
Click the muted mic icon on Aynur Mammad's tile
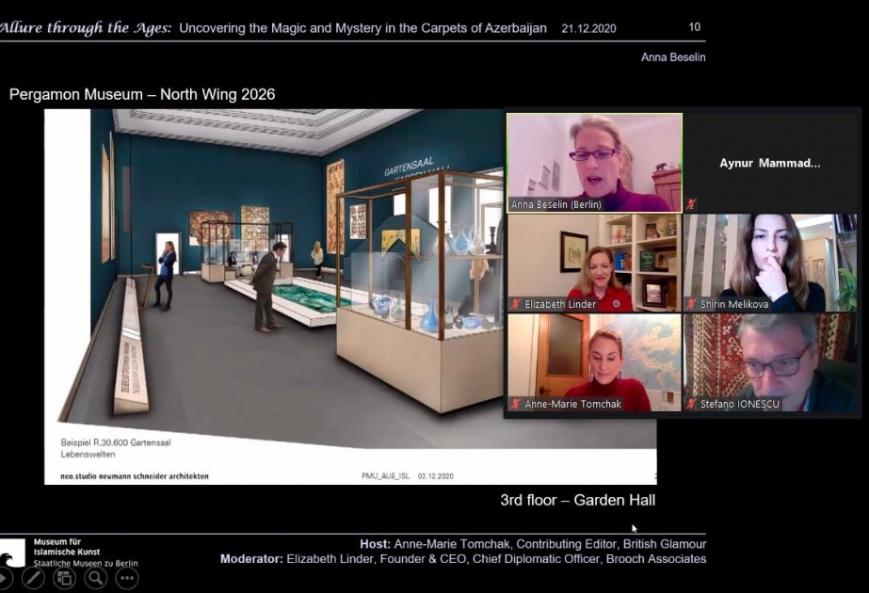coord(691,204)
